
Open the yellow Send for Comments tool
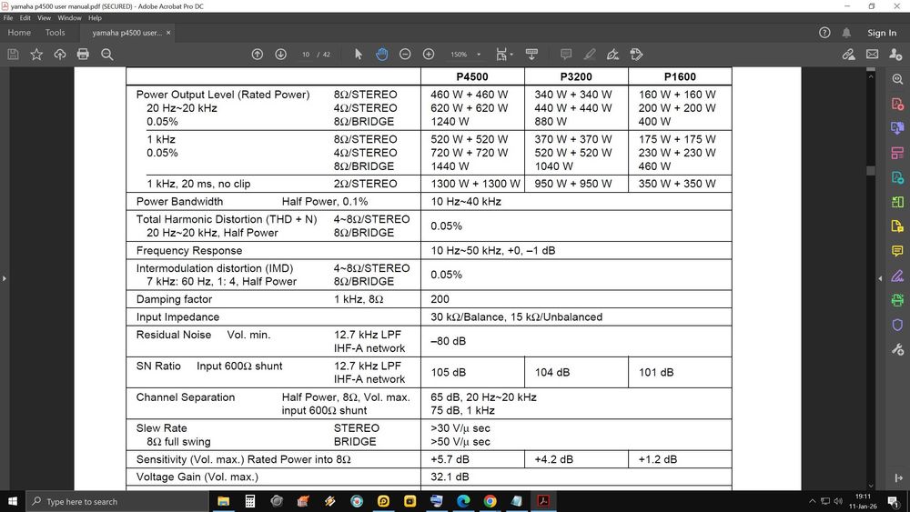[897, 226]
